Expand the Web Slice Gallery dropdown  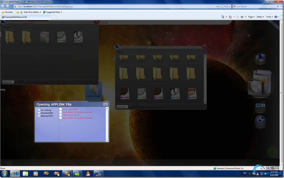pyautogui.click(x=40, y=12)
